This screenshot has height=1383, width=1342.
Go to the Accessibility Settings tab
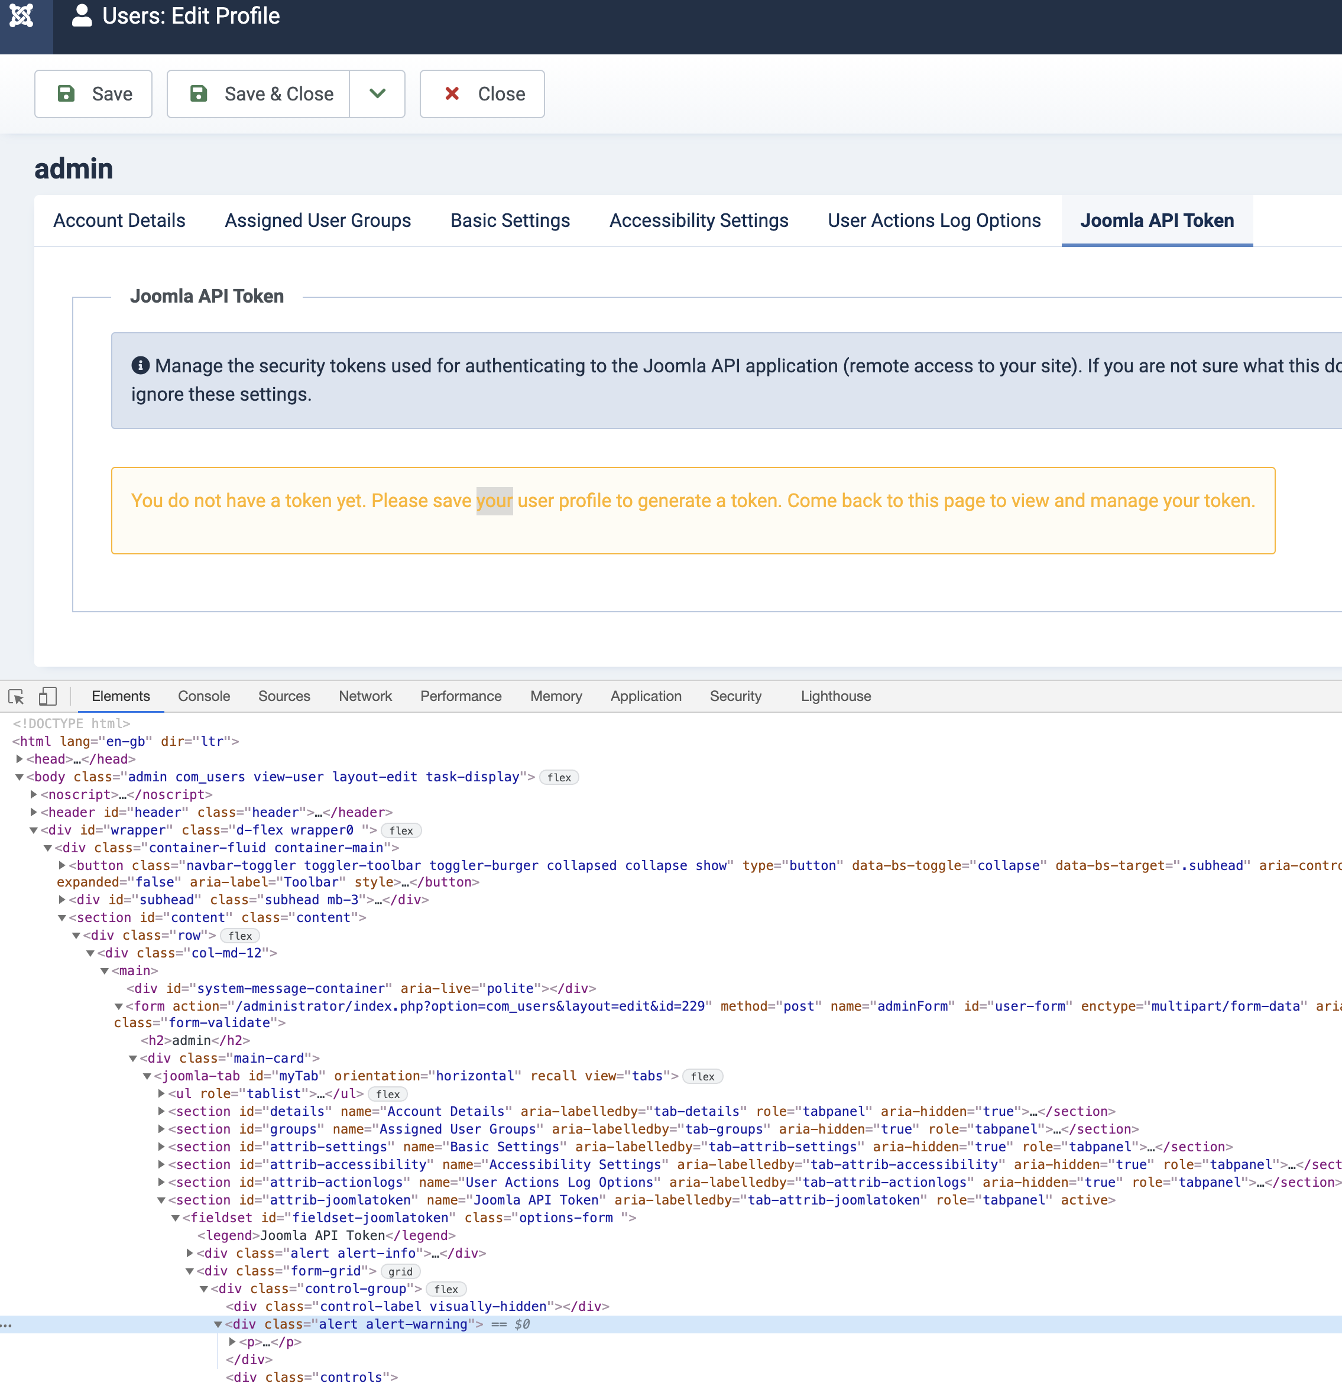(x=699, y=221)
